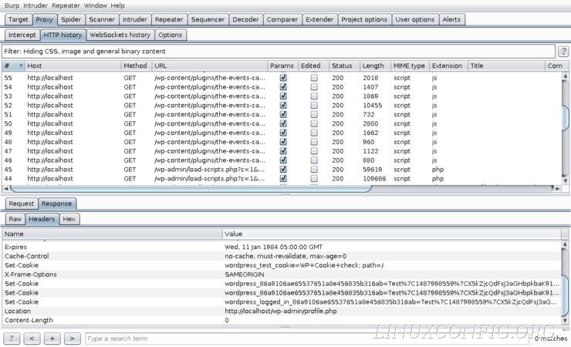Open the Project options tab
This screenshot has width=571, height=347.
[x=364, y=19]
